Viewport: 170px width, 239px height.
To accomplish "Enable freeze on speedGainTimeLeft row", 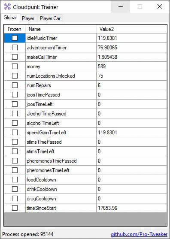I will point(15,133).
